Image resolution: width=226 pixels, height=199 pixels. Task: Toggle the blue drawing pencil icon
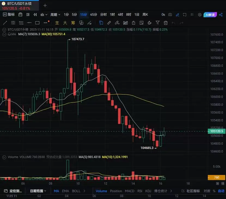click(177, 15)
